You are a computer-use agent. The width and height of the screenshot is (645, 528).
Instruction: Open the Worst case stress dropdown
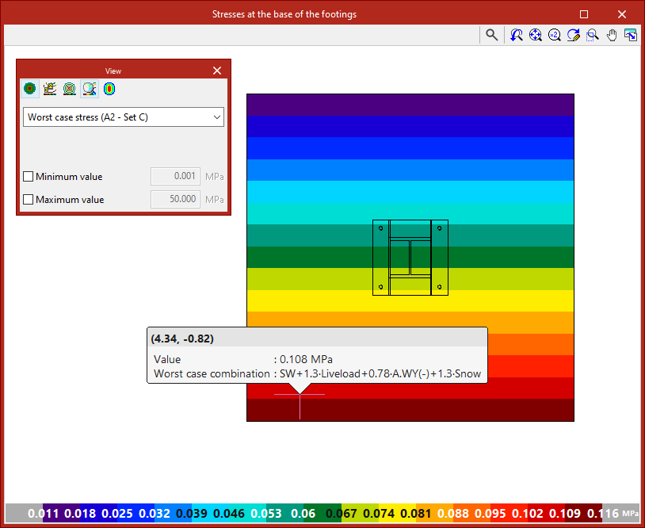click(124, 117)
